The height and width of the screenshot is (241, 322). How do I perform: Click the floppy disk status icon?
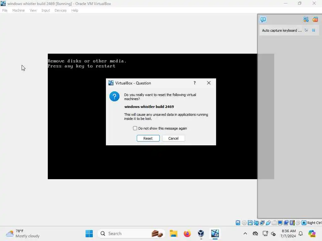coord(250,223)
